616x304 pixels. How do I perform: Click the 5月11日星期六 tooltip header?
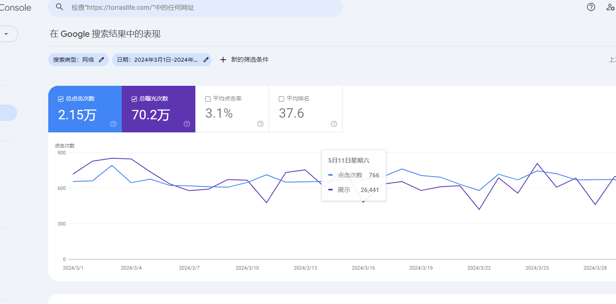(349, 161)
